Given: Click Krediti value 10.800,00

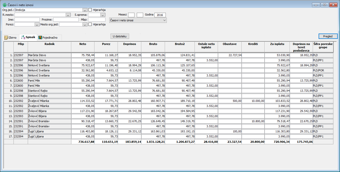Looking at the screenshot, I should (253, 121).
